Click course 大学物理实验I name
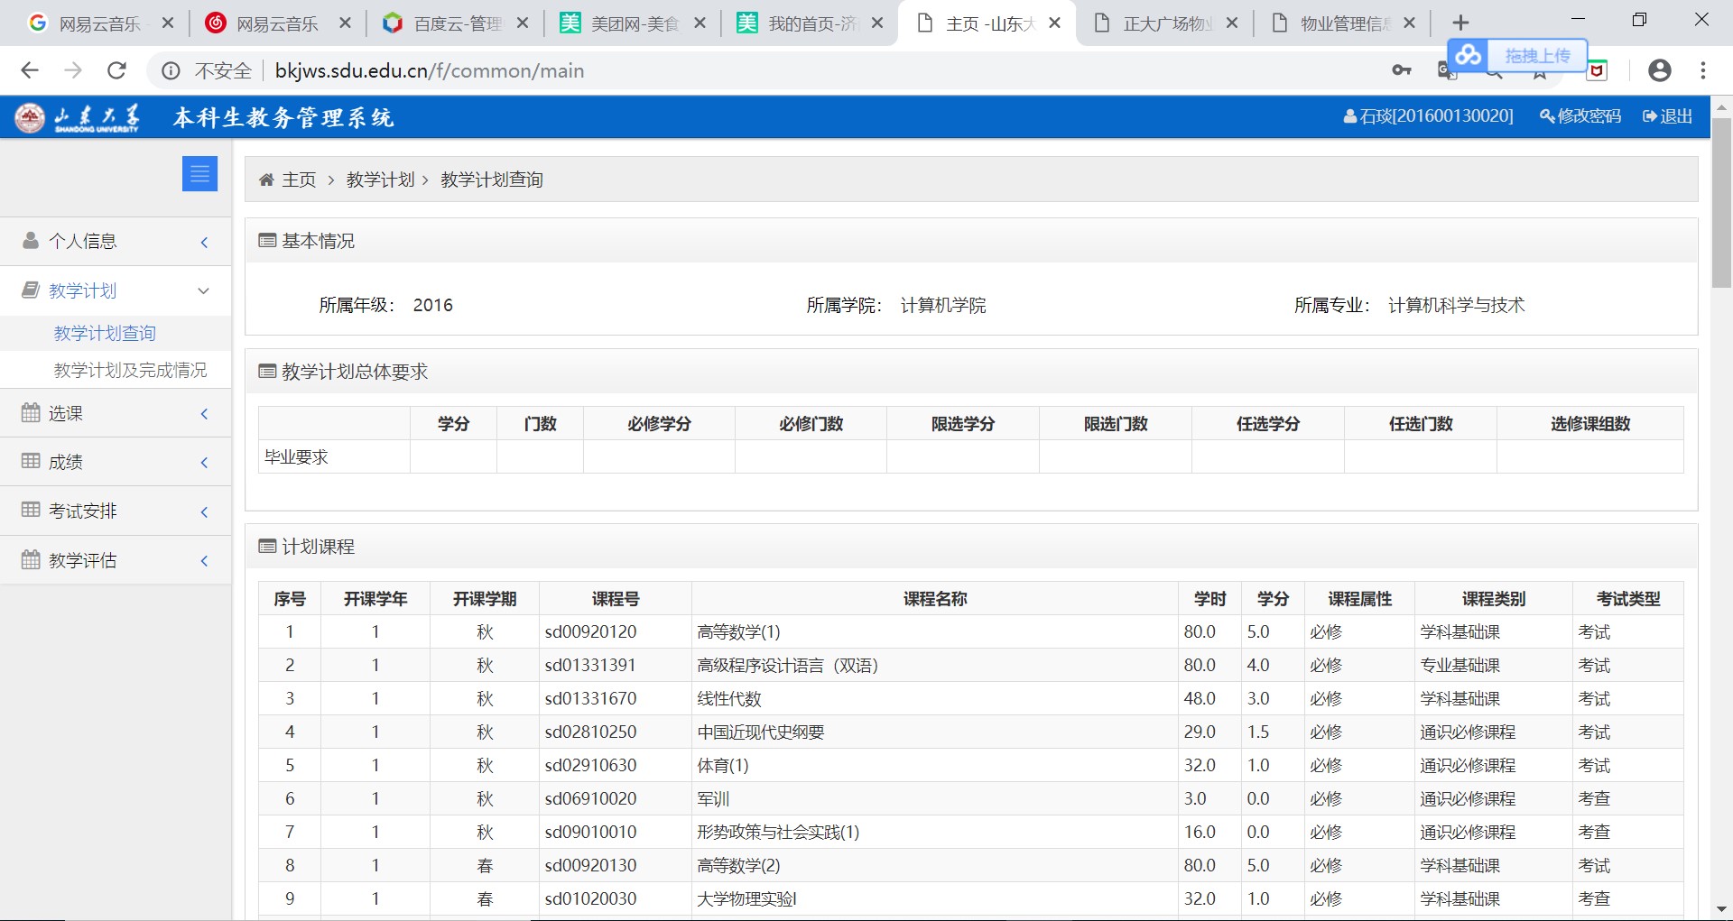This screenshot has height=921, width=1733. pyautogui.click(x=746, y=898)
